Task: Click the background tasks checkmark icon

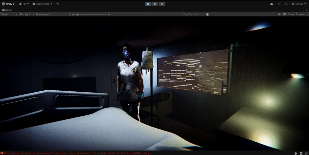Action: [x=306, y=153]
